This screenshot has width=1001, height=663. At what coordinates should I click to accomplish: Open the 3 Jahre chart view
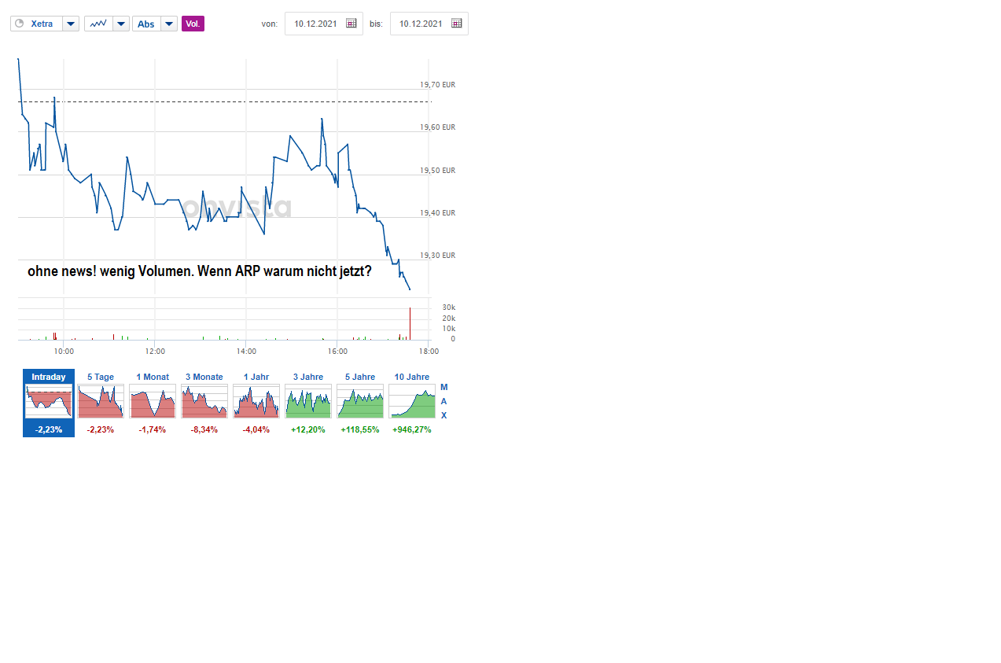[x=307, y=377]
